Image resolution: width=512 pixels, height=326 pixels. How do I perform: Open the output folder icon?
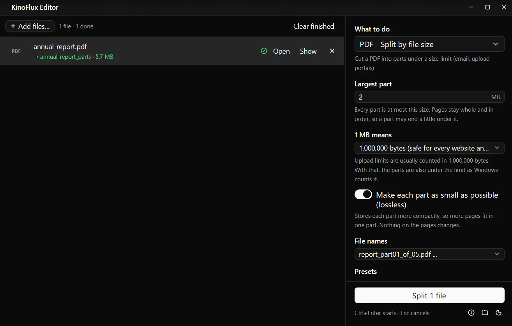pos(485,313)
